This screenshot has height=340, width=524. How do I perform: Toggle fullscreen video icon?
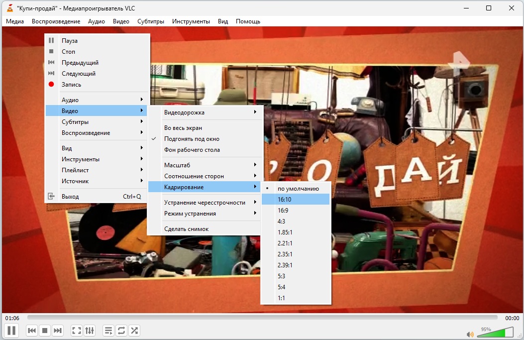(77, 331)
